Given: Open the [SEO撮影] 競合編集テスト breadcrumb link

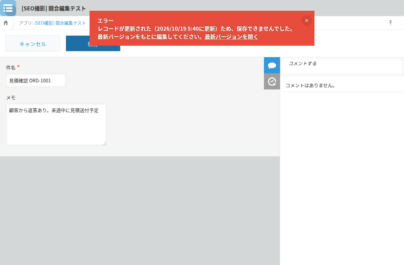Looking at the screenshot, I should [60, 23].
